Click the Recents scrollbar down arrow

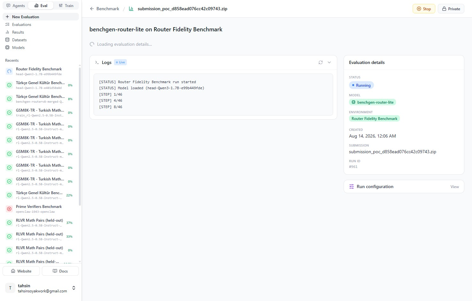pyautogui.click(x=80, y=262)
